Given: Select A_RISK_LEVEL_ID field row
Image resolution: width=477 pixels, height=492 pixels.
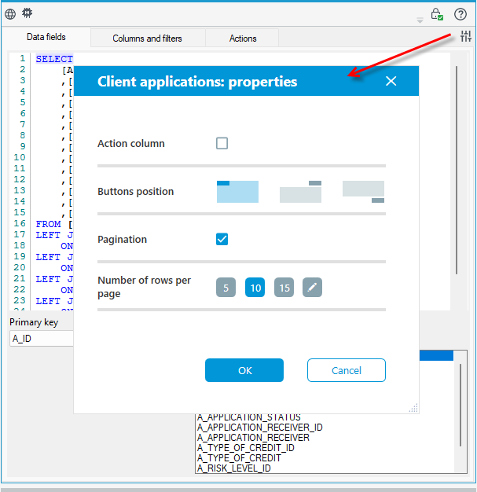Looking at the screenshot, I should 234,468.
